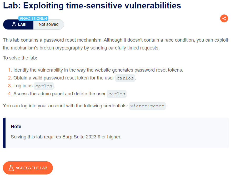Image resolution: width=231 pixels, height=175 pixels.
Task: Click the dark blue bar beside the Note box
Action: click(x=4, y=133)
